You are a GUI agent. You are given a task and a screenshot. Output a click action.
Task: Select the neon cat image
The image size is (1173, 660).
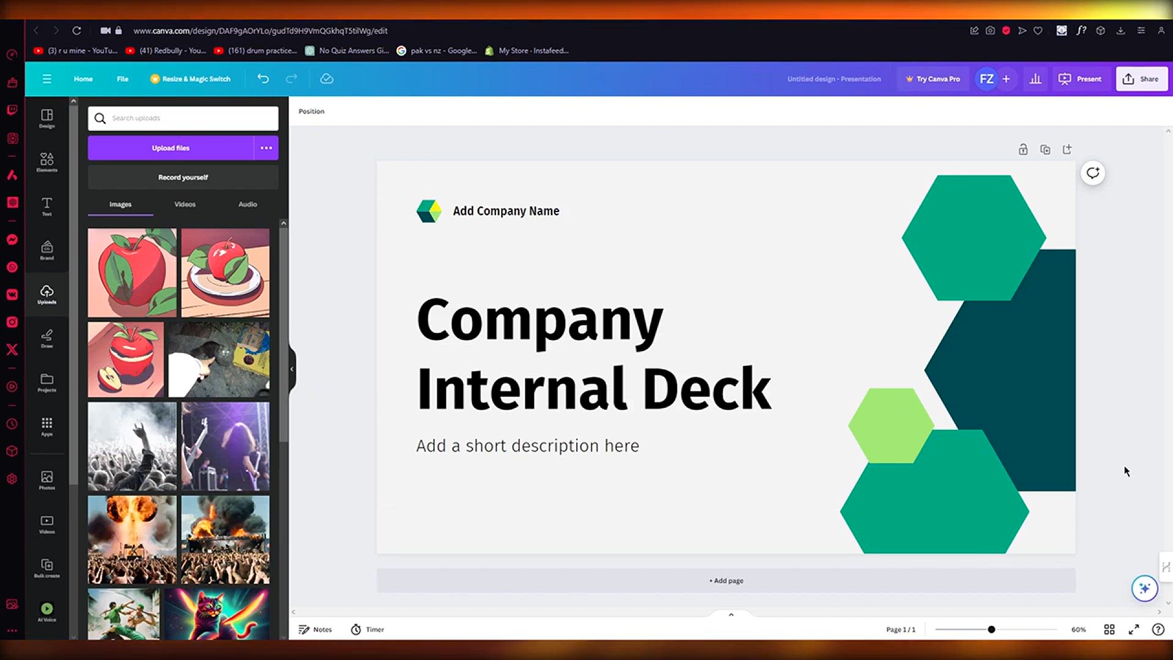click(x=216, y=614)
